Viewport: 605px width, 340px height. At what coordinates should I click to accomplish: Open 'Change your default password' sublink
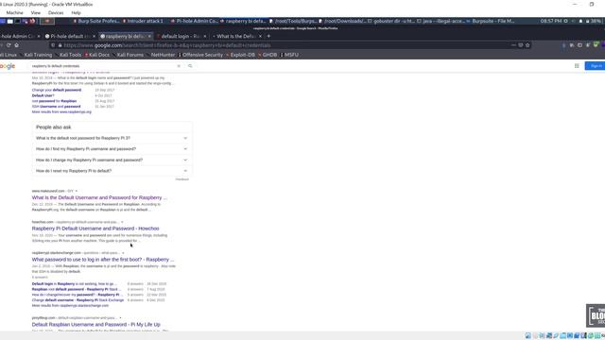tap(57, 90)
